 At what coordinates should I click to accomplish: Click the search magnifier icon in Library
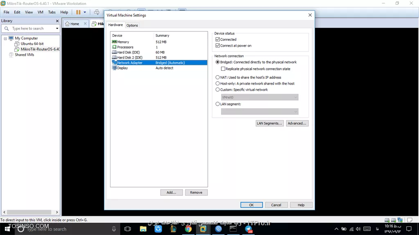tap(7, 28)
